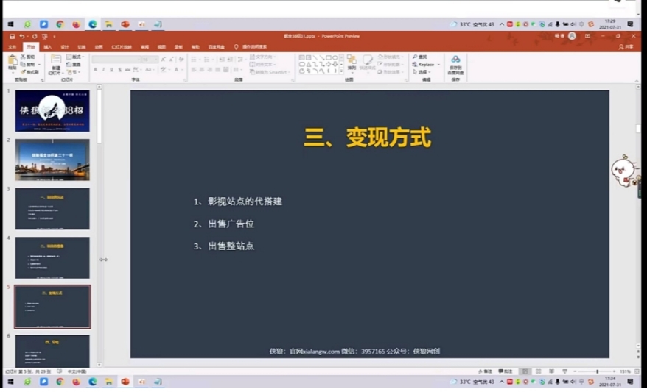Click the Arrange icon in drawing group

tap(352, 61)
